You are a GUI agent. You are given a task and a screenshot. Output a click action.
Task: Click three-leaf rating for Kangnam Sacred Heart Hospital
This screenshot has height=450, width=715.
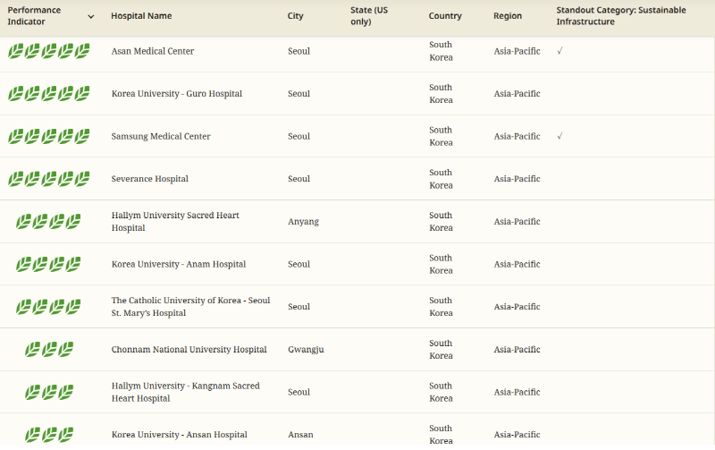coord(49,392)
